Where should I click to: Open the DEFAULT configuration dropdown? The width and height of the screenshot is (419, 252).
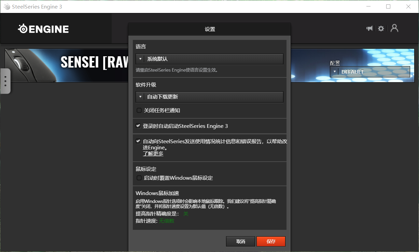tap(370, 72)
